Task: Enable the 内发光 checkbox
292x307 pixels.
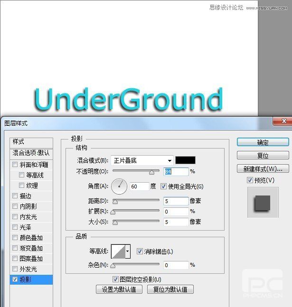Action: [15, 216]
